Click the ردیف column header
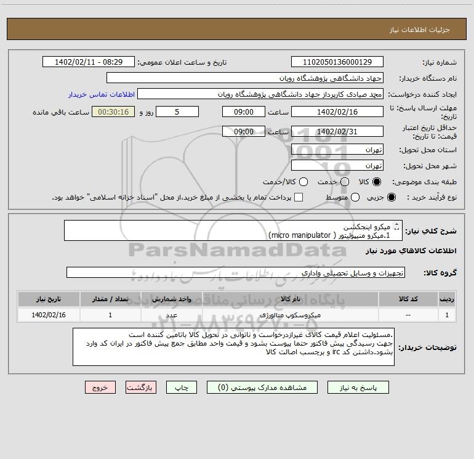This screenshot has height=459, width=474. click(x=447, y=299)
